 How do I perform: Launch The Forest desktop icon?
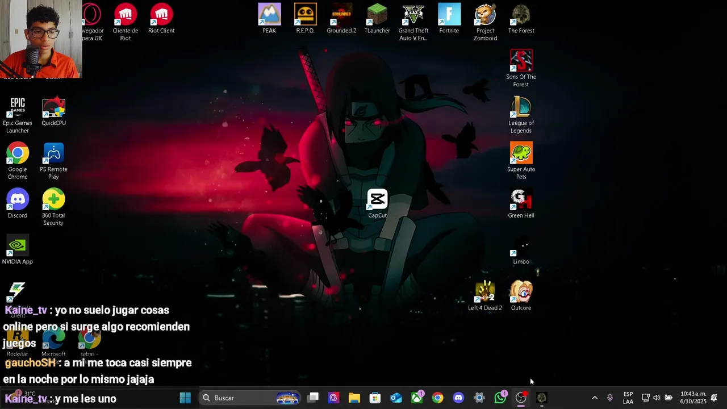(521, 19)
